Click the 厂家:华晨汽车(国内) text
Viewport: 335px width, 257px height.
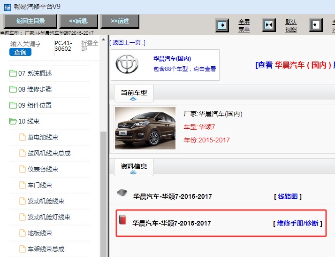[x=213, y=114]
